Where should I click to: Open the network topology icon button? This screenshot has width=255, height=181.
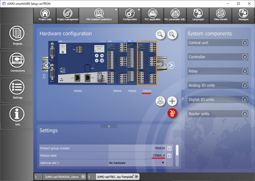tap(160, 101)
